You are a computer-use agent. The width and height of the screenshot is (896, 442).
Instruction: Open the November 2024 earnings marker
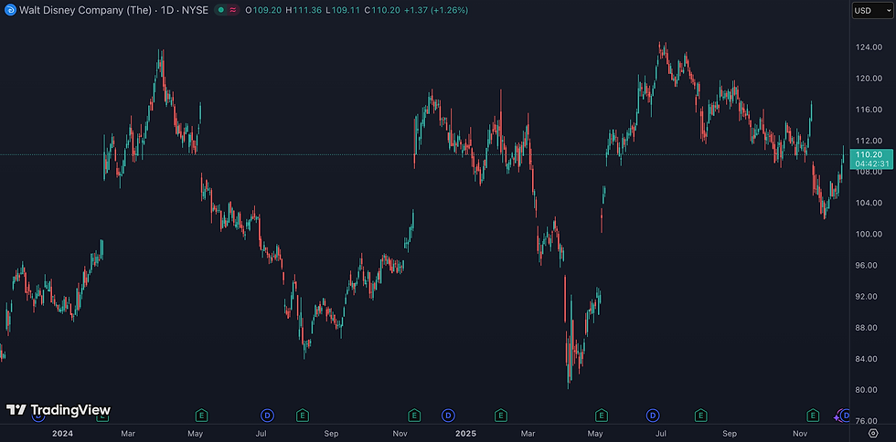point(414,416)
